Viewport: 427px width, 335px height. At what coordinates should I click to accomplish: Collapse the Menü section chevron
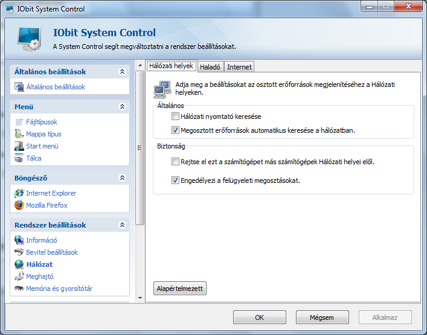point(122,106)
